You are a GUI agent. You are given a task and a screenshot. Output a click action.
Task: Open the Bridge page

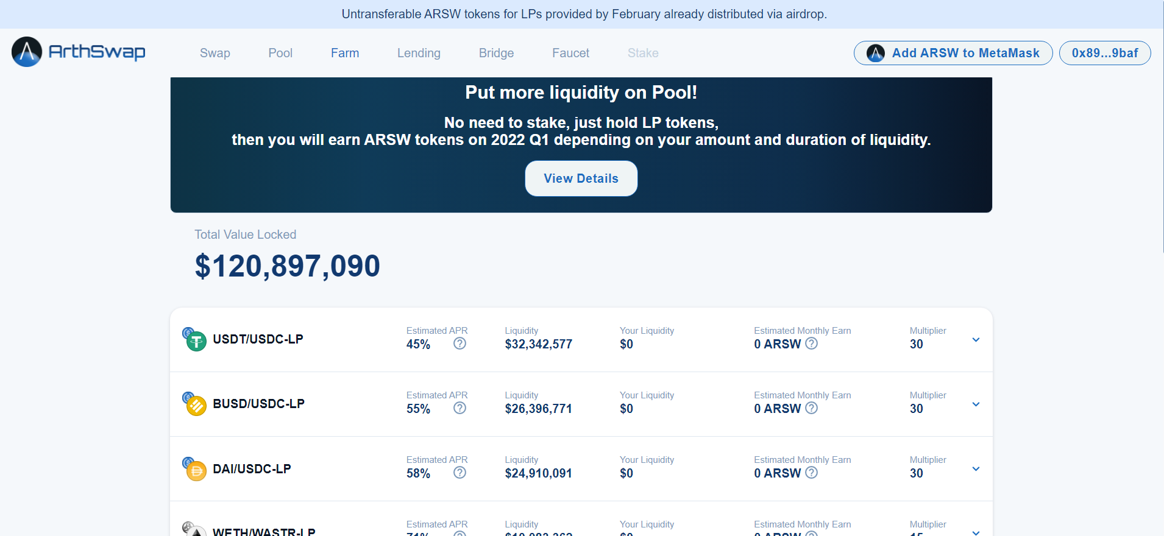(496, 53)
